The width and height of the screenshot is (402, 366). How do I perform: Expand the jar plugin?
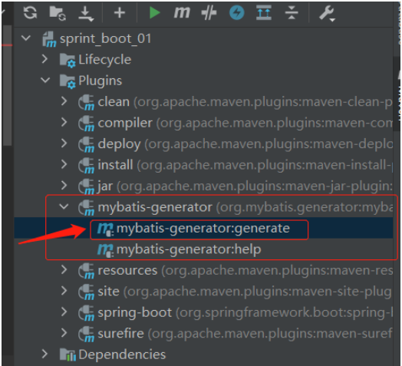pos(64,186)
